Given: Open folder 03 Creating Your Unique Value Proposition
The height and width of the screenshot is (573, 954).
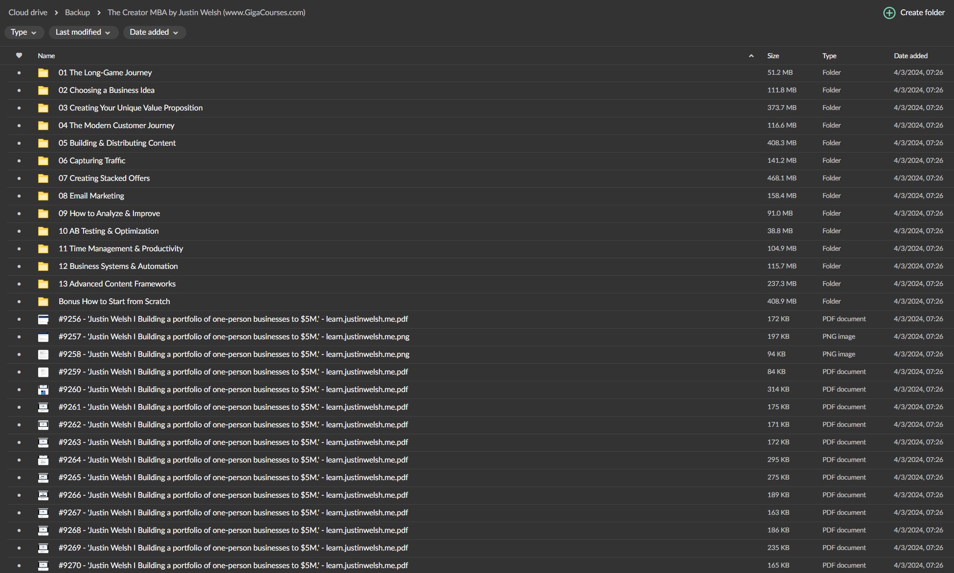Looking at the screenshot, I should pyautogui.click(x=130, y=108).
